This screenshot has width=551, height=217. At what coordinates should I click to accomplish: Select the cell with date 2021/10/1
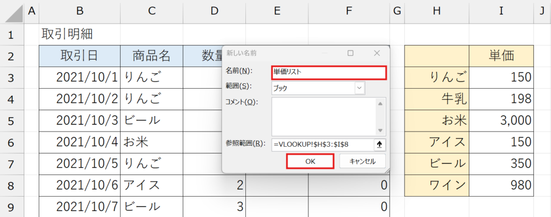point(80,77)
